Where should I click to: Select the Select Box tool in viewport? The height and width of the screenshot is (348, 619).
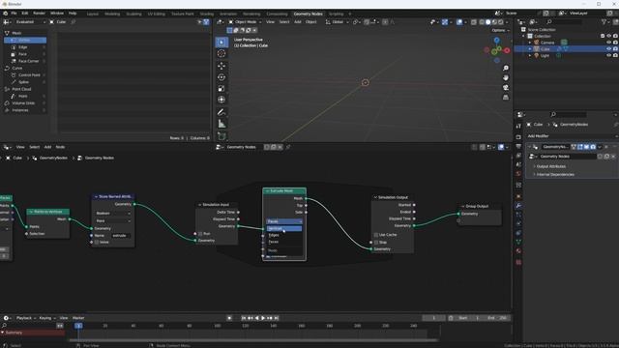click(221, 43)
